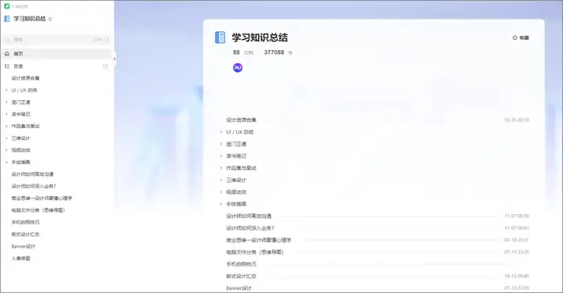Open 设计师如何高效沟通 in main list

pyautogui.click(x=249, y=216)
